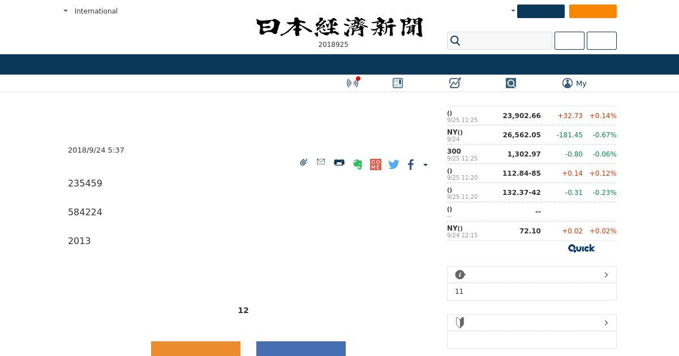Viewport: 679px width, 356px height.
Task: Click the first outlined button beside search
Action: (569, 41)
